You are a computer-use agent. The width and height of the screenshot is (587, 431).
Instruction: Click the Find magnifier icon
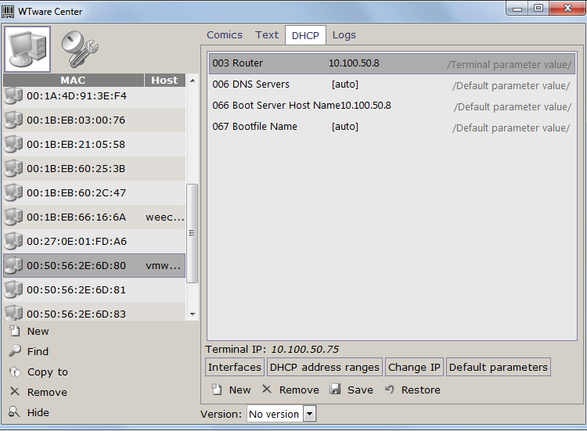[x=14, y=351]
